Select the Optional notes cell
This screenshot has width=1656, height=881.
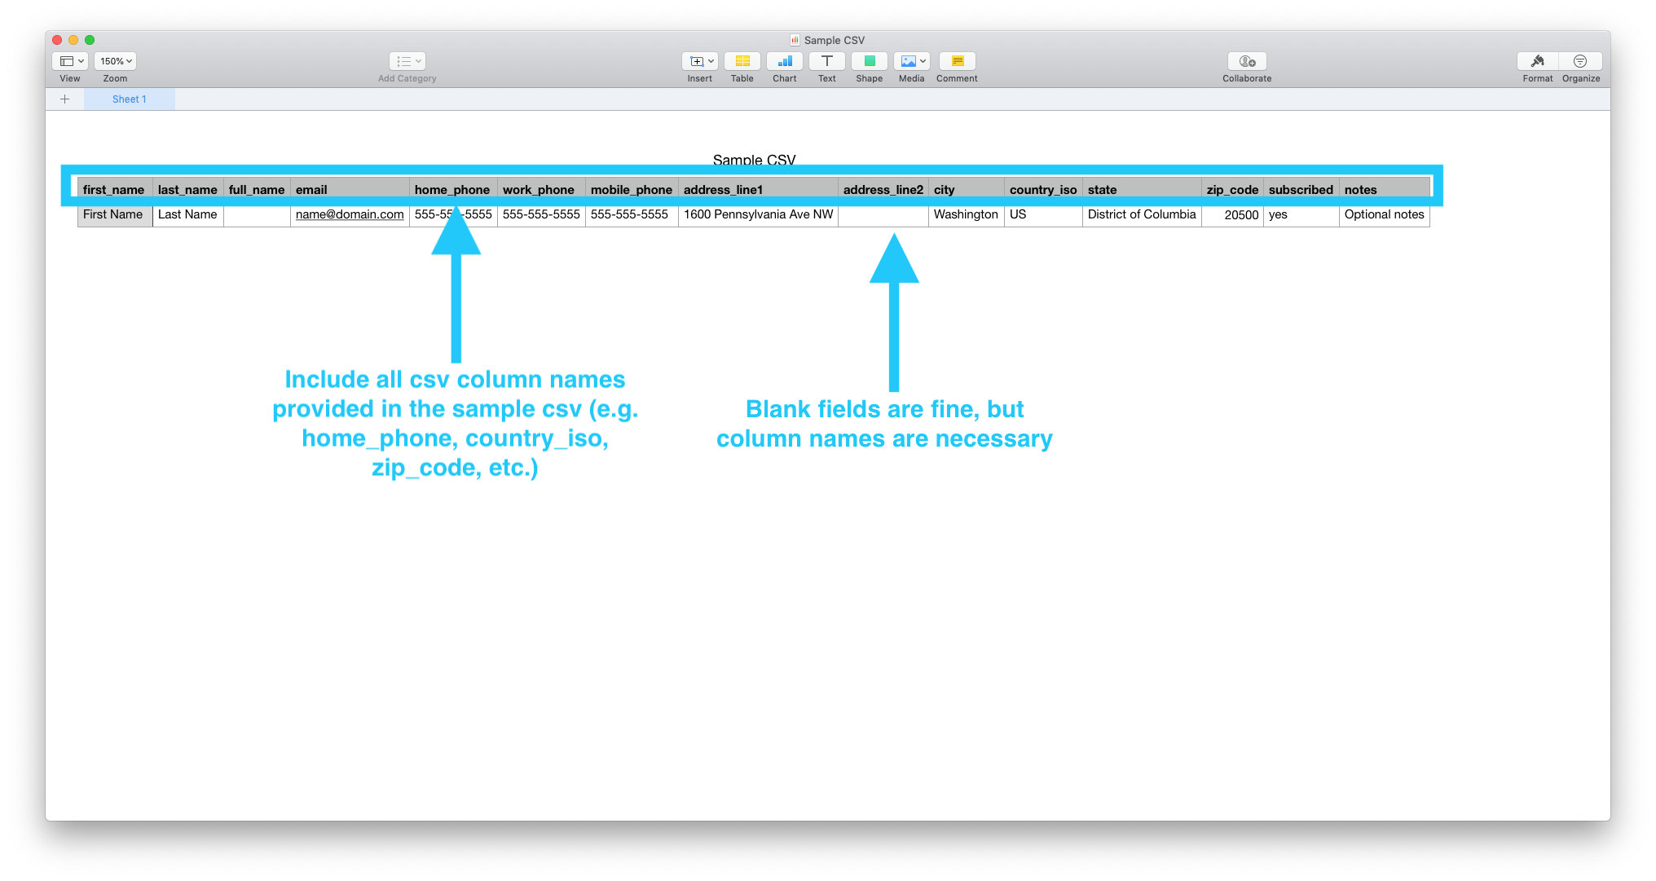click(1385, 214)
